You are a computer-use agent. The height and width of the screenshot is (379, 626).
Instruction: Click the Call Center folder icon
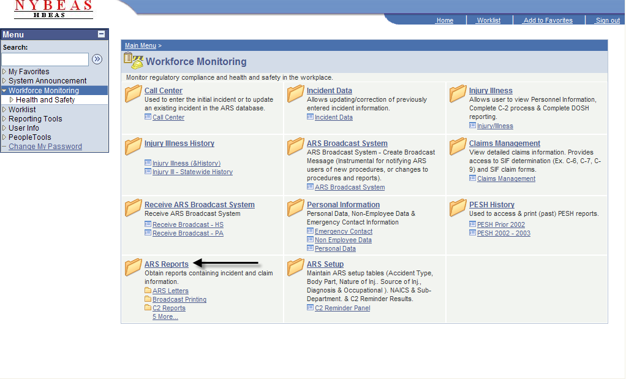point(134,94)
